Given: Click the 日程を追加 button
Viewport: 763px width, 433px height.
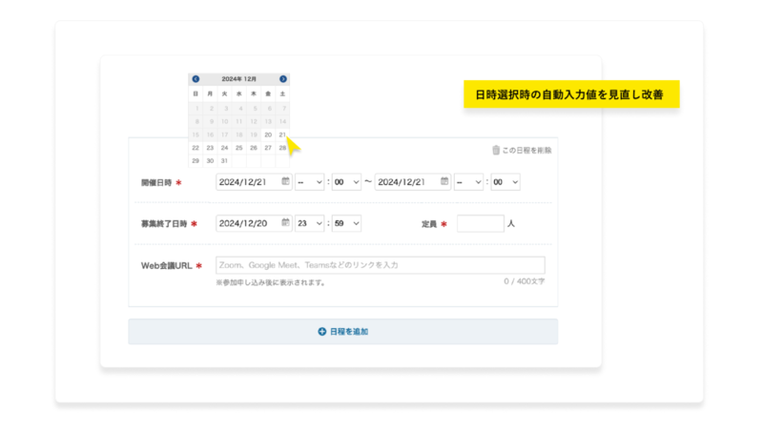Looking at the screenshot, I should 343,332.
